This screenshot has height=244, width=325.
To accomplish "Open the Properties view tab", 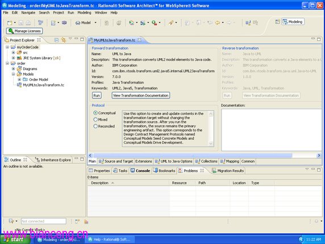I will coord(99,171).
